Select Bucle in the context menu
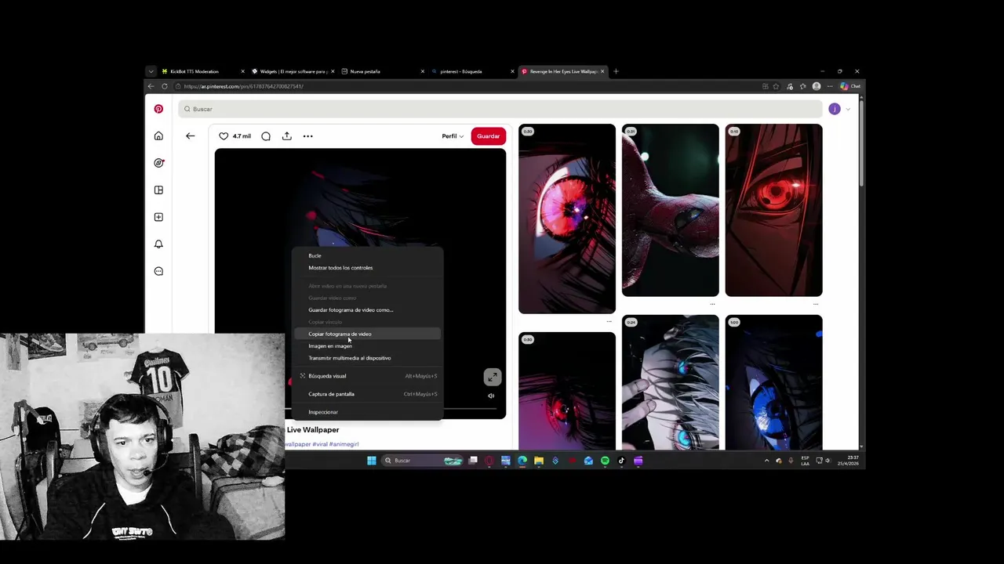Image resolution: width=1004 pixels, height=564 pixels. click(x=367, y=255)
